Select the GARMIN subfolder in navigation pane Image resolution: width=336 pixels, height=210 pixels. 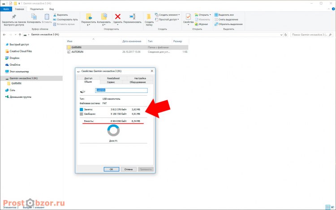pos(15,83)
